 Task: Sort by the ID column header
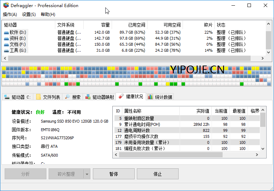[x=118, y=111]
